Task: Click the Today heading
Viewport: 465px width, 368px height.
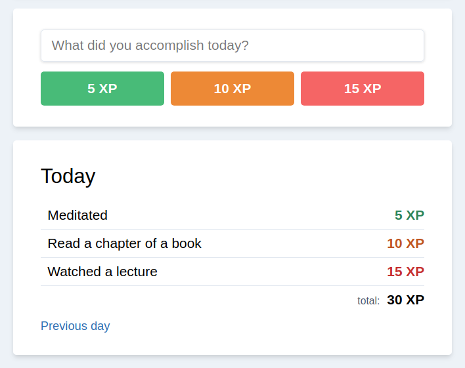Action: click(x=68, y=176)
